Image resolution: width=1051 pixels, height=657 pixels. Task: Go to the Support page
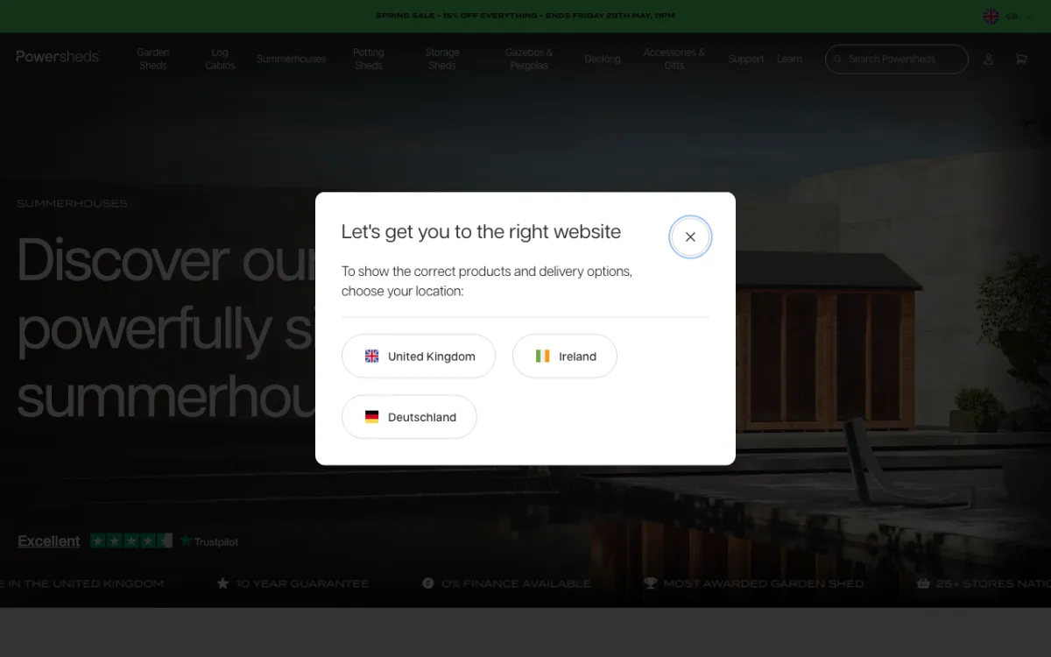746,59
